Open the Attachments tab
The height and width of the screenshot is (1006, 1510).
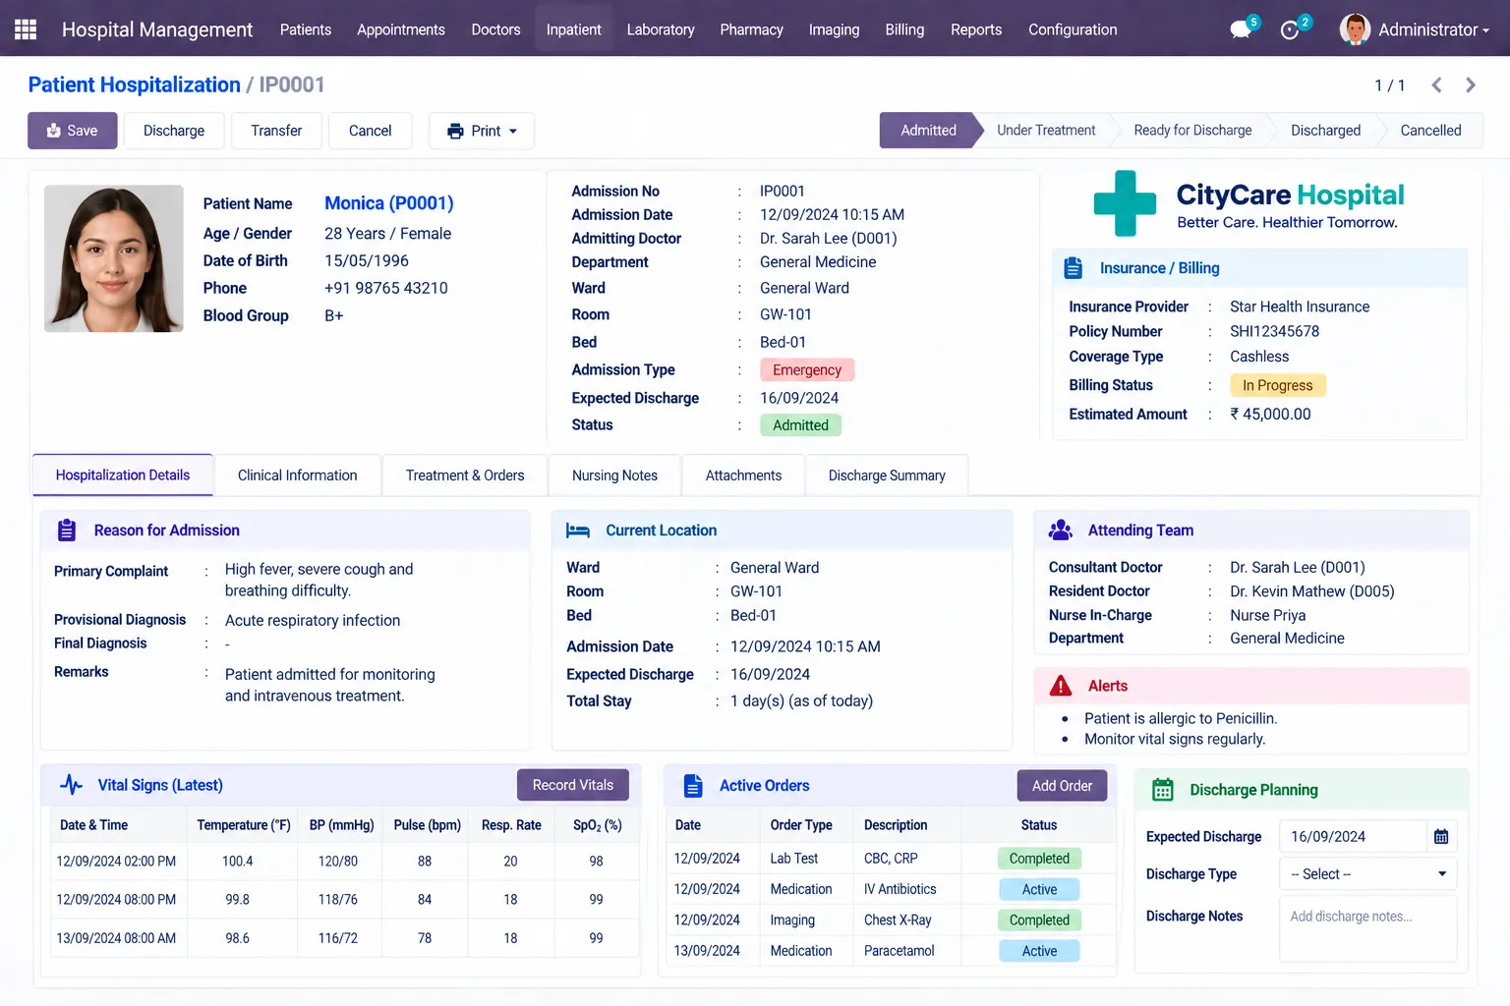click(743, 475)
